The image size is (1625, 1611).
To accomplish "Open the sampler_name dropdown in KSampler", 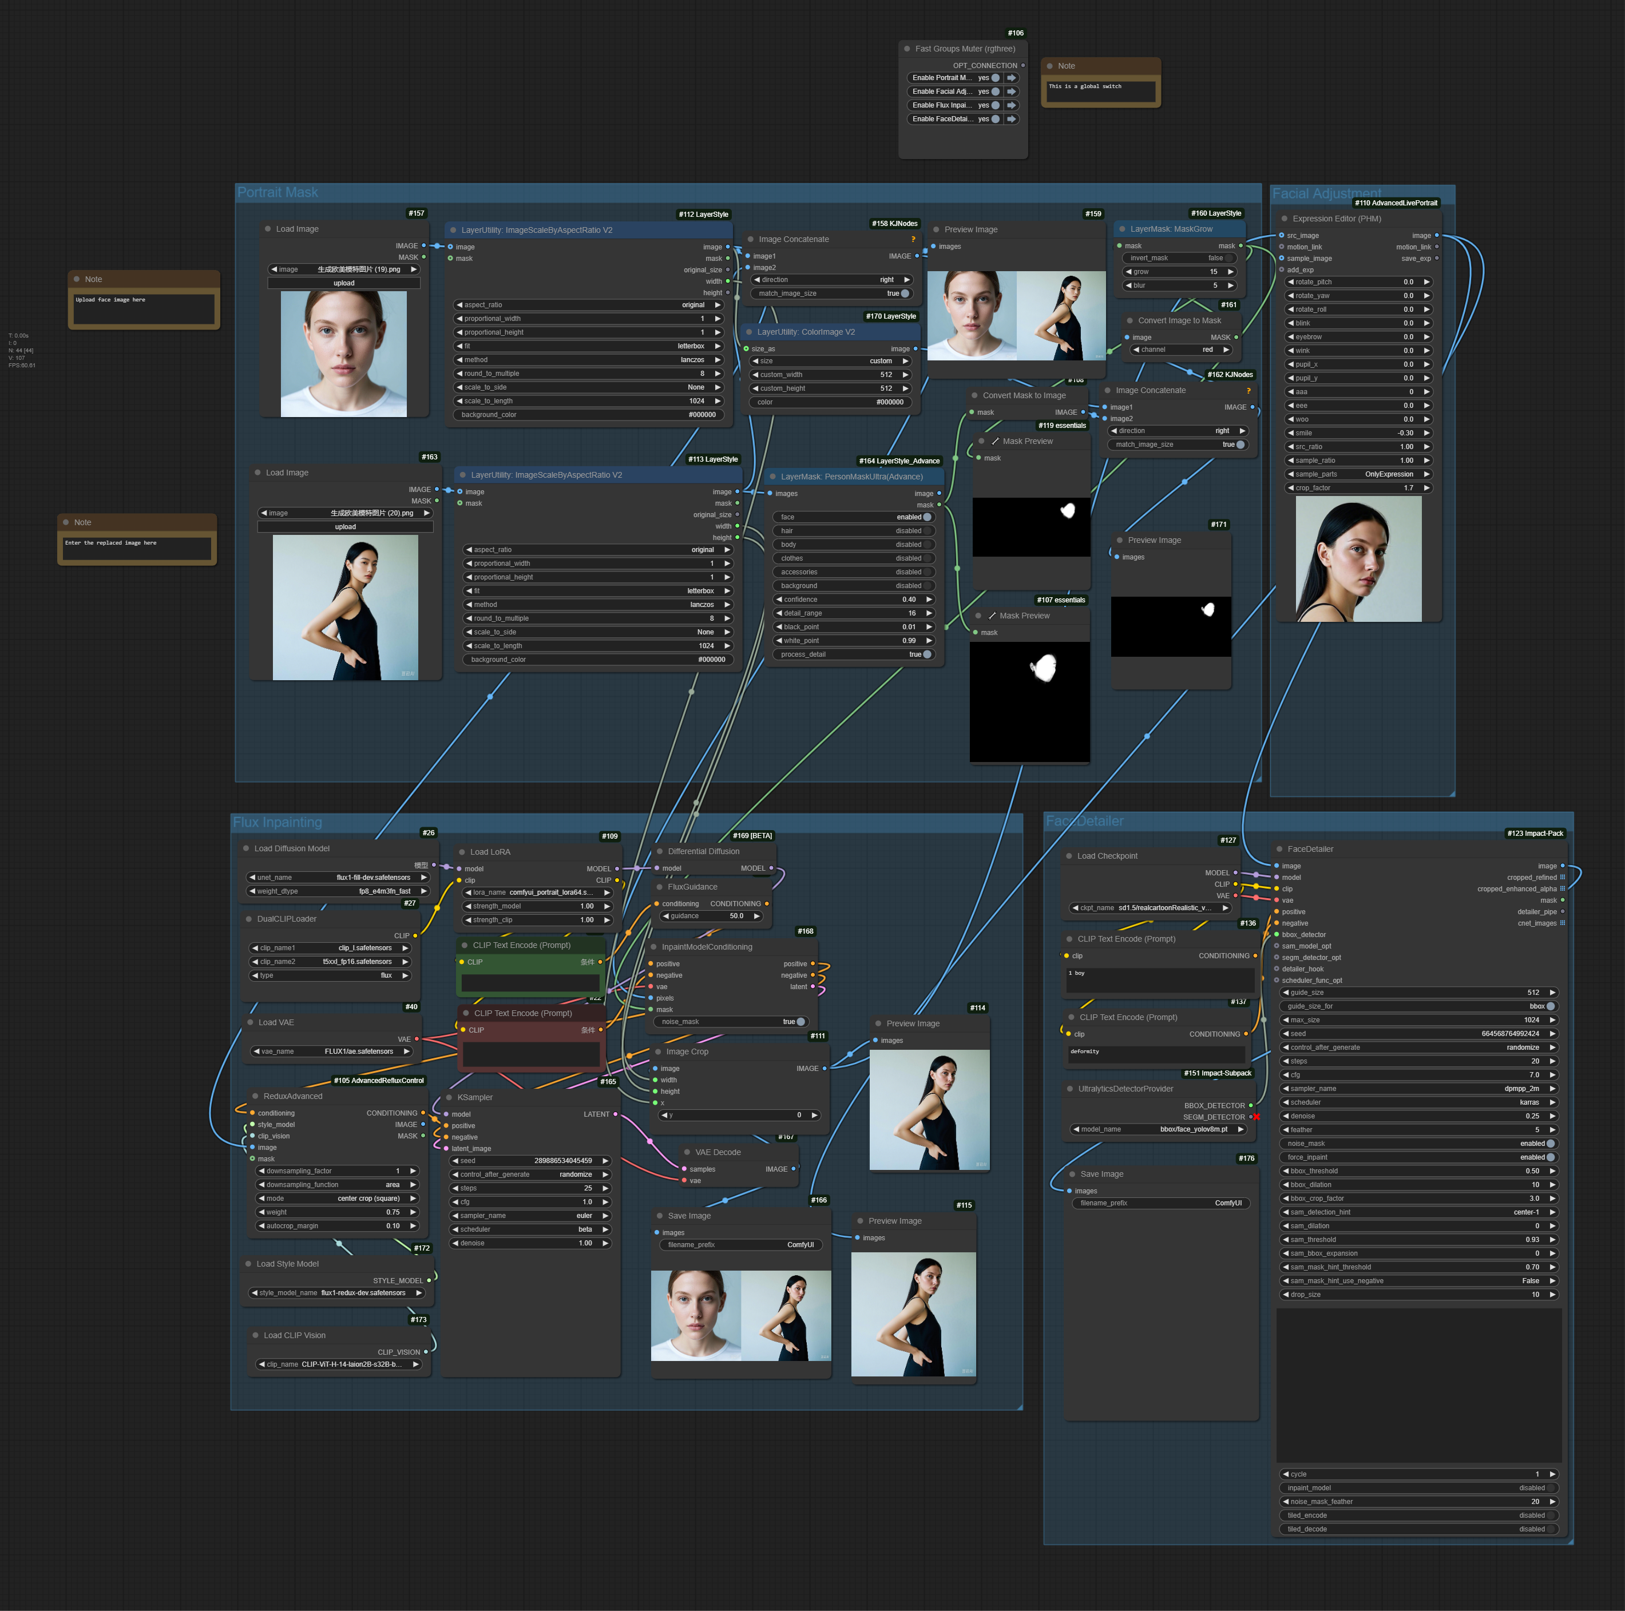I will point(532,1216).
